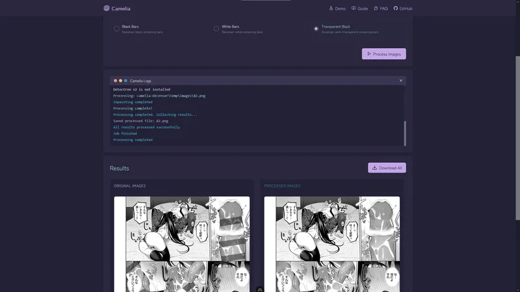This screenshot has height=292, width=520.
Task: Click the red dot in Camelia Logs header
Action: [116, 80]
